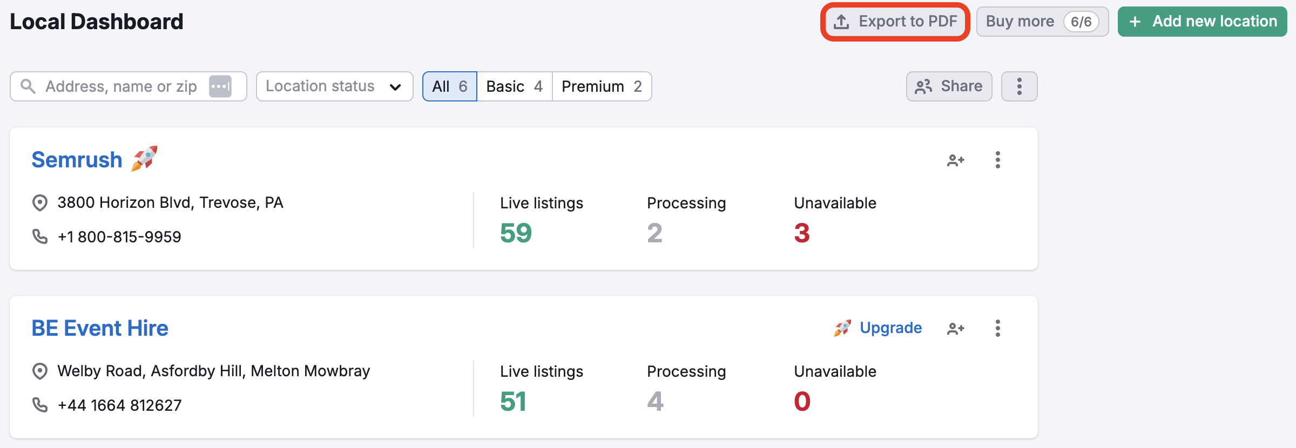Screen dimensions: 1296x448
Task: Click BE Event Hire Live listings value 51
Action: 513,402
